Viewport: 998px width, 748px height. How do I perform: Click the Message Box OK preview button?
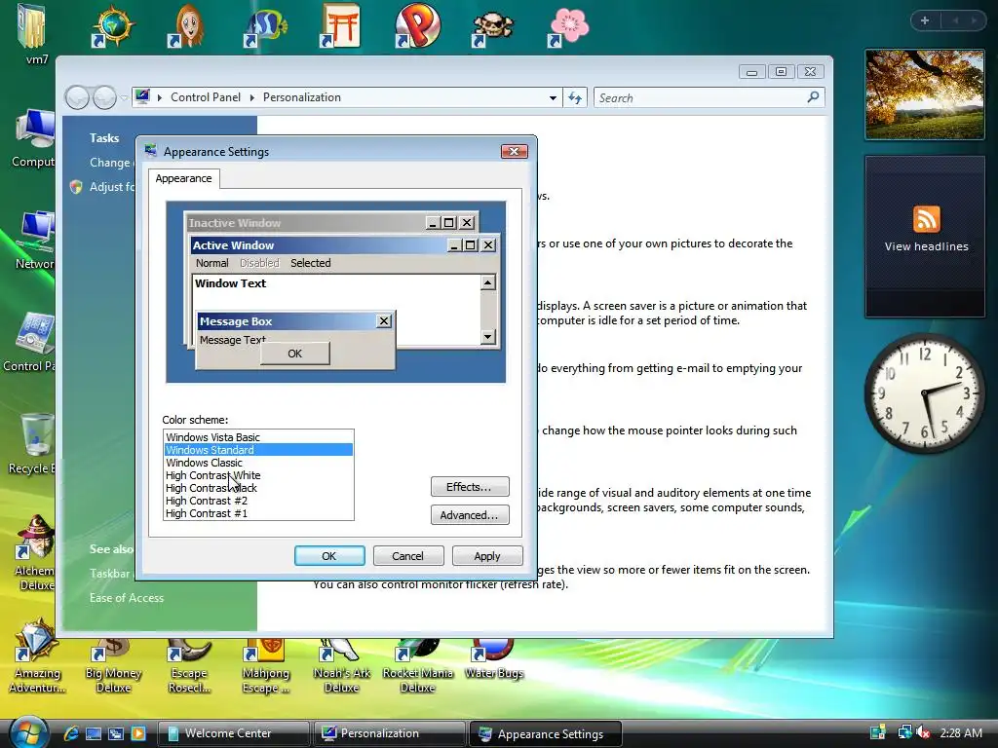pyautogui.click(x=294, y=353)
